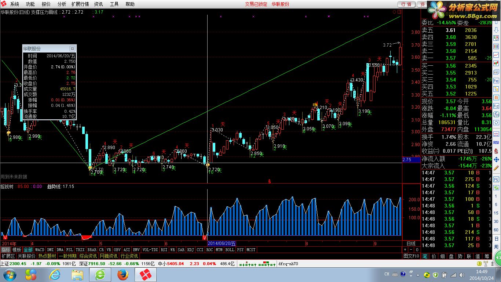Switch to the 盘 tab in tick panel
Viewport: 501px width, 282px height.
(x=451, y=256)
